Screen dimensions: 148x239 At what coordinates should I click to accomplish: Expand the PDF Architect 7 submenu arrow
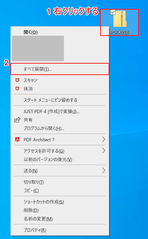(103, 139)
